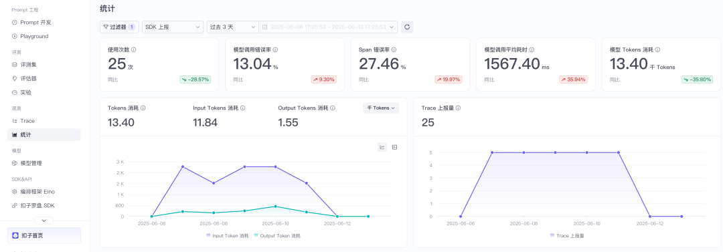Click the date range input field

(x=328, y=27)
